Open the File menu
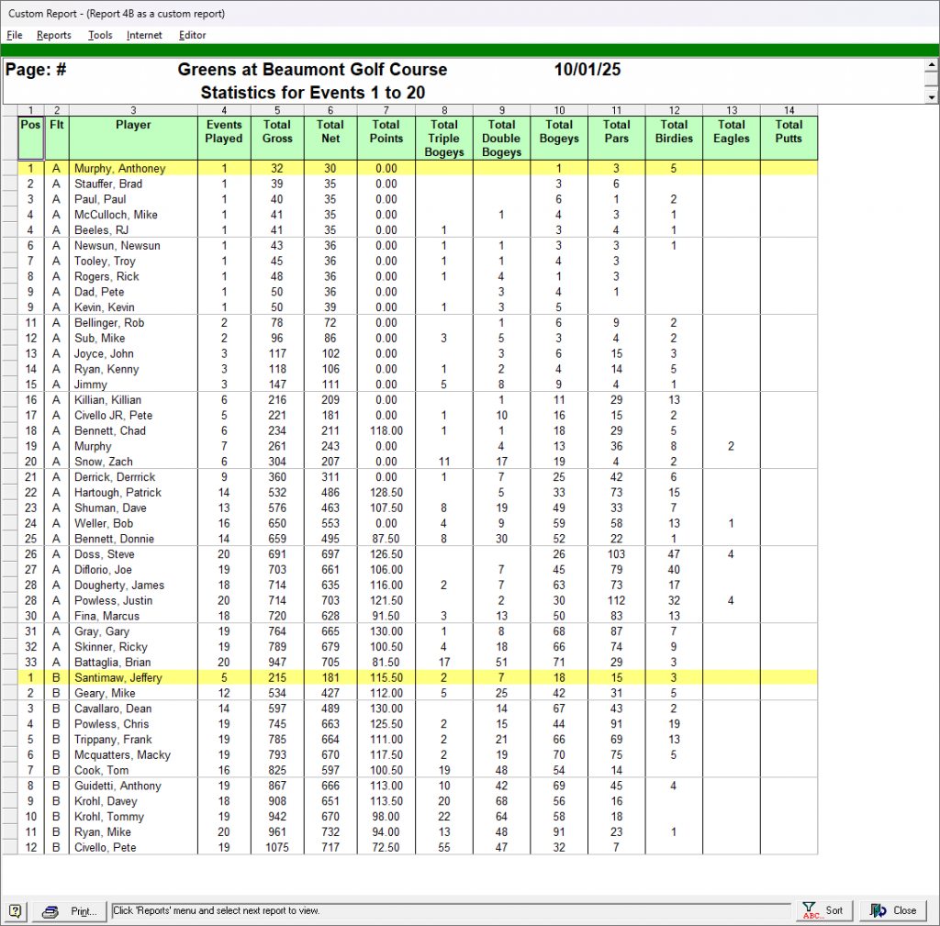This screenshot has width=940, height=926. pyautogui.click(x=15, y=35)
